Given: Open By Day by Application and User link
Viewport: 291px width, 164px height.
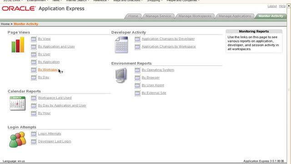Looking at the screenshot, I should click(x=62, y=105).
